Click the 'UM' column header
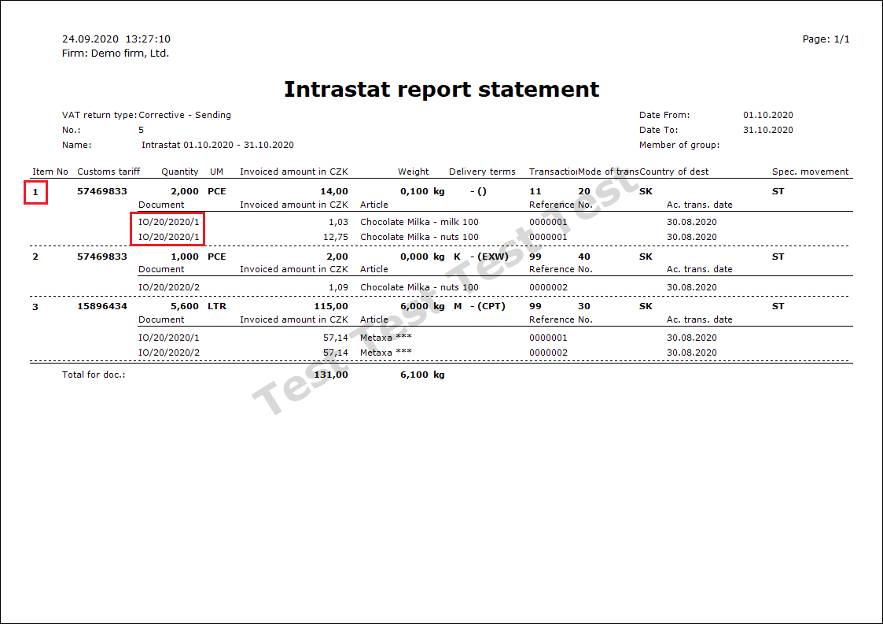The width and height of the screenshot is (883, 624). [x=216, y=172]
